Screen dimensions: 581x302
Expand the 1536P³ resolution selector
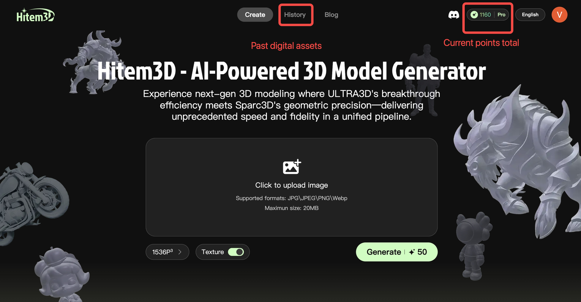(x=167, y=252)
